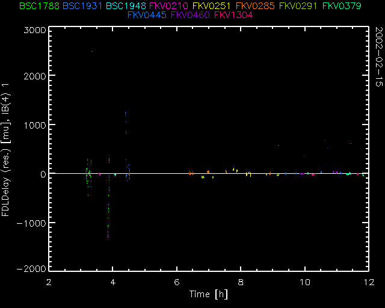Viewport: 385px width, 308px height.
Task: Click the 12 tick on the time axis
Action: (368, 282)
